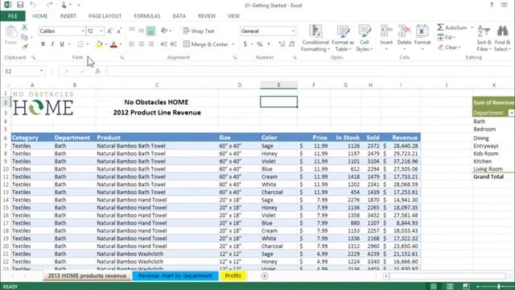515x290 pixels.
Task: Toggle Wrap Text
Action: click(199, 31)
